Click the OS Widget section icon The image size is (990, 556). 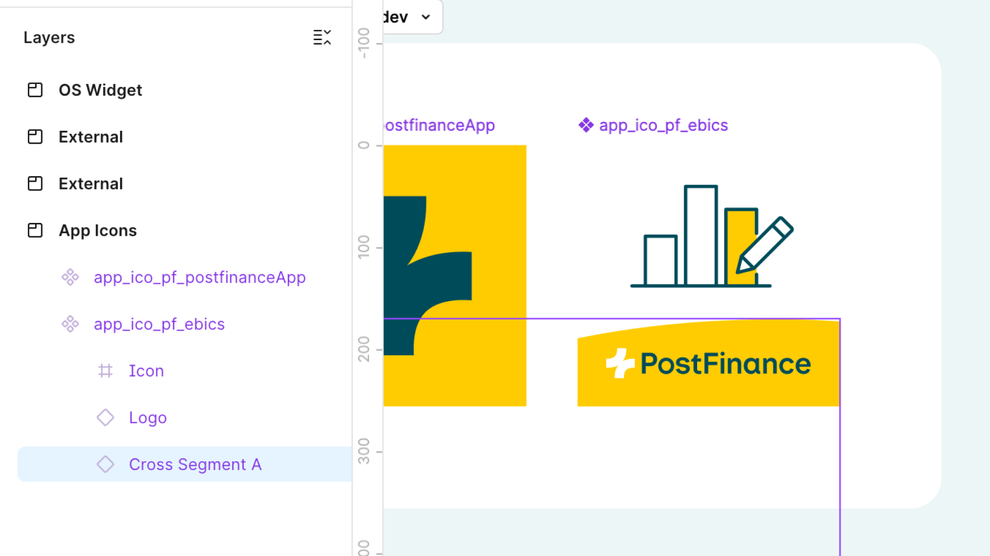pos(35,90)
